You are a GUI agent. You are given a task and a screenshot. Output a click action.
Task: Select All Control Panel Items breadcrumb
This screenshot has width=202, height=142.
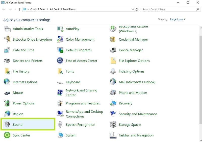pyautogui.click(x=63, y=9)
